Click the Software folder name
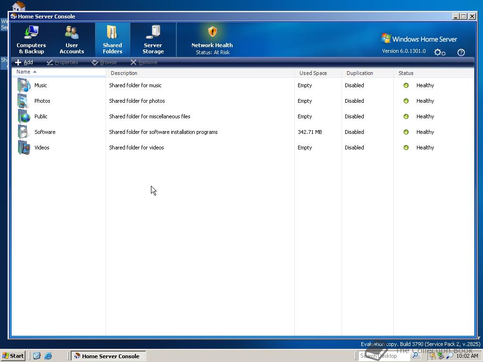 [45, 132]
